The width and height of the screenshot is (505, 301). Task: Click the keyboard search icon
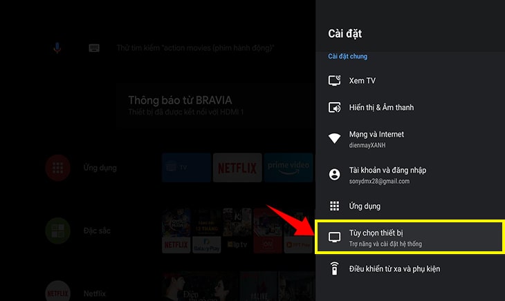94,48
